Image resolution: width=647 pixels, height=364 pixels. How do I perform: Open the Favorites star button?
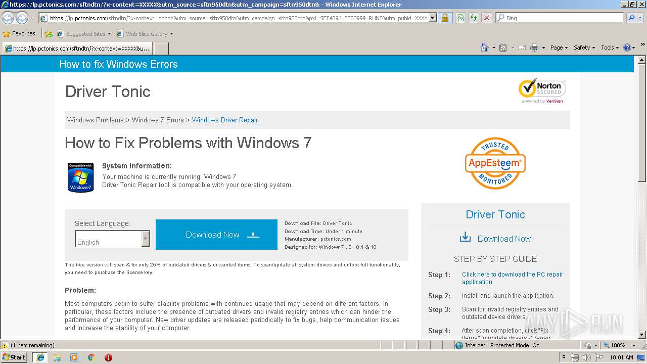(x=7, y=34)
